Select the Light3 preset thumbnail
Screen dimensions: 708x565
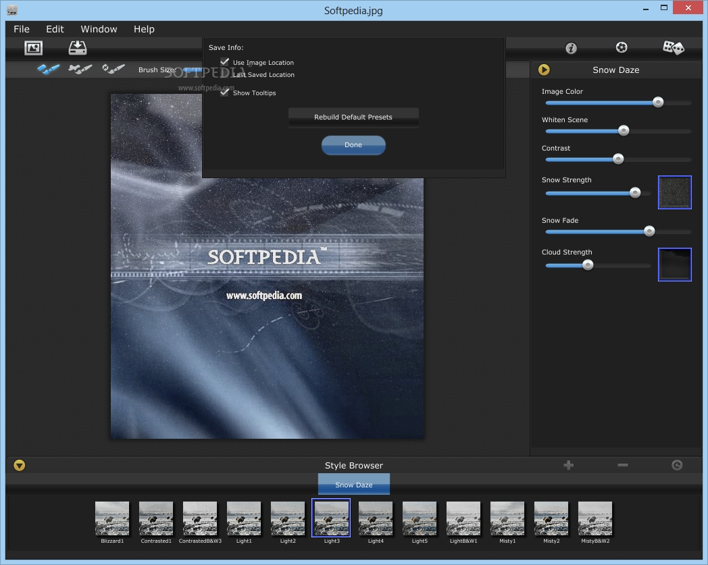331,518
